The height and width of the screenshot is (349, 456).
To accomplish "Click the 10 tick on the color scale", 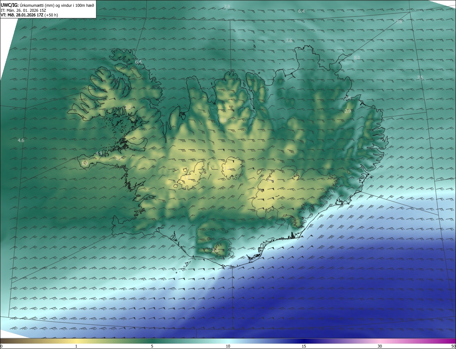I will [228, 346].
